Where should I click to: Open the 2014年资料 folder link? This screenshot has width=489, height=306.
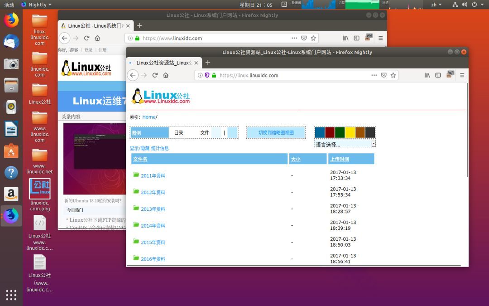[x=153, y=226]
